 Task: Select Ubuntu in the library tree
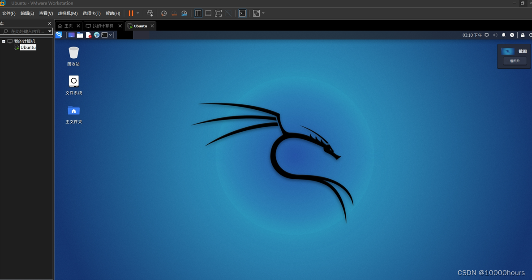28,47
